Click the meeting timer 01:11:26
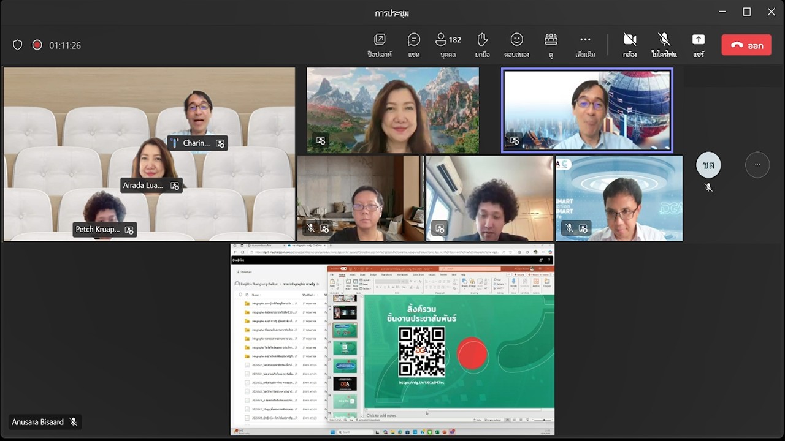The height and width of the screenshot is (441, 785). (65, 45)
